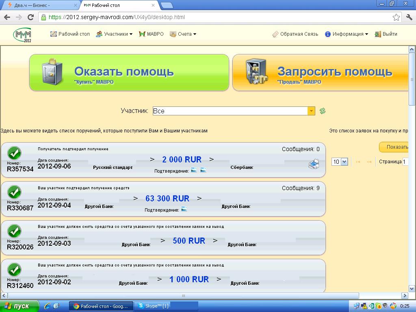Expand the Участники menu
The height and width of the screenshot is (312, 416).
tap(114, 34)
